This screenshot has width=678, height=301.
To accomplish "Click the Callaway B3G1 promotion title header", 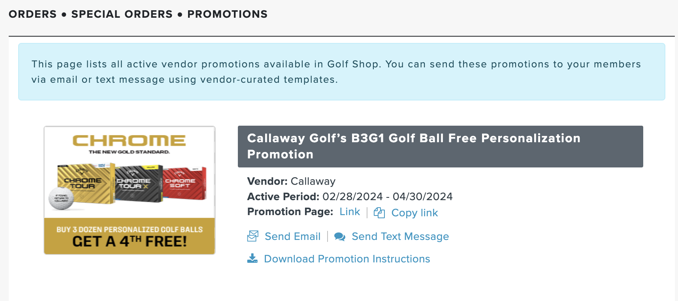I will (441, 147).
